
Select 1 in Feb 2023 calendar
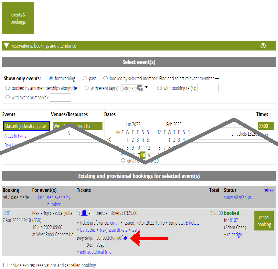[169, 140]
